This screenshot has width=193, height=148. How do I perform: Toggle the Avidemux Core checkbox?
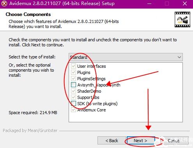coord(73,110)
